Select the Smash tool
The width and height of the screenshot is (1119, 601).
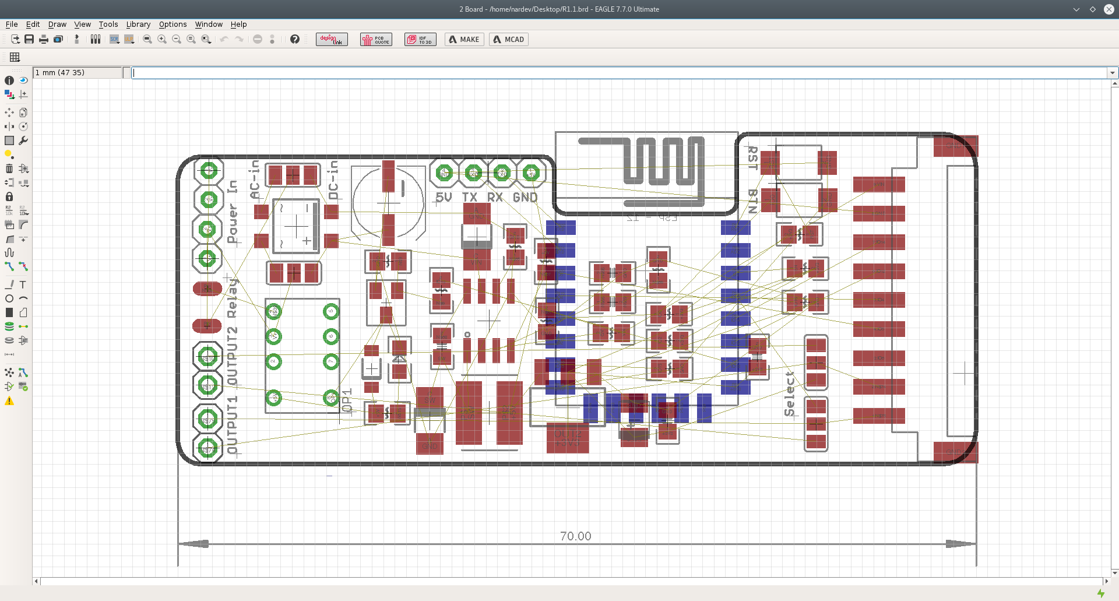click(9, 224)
